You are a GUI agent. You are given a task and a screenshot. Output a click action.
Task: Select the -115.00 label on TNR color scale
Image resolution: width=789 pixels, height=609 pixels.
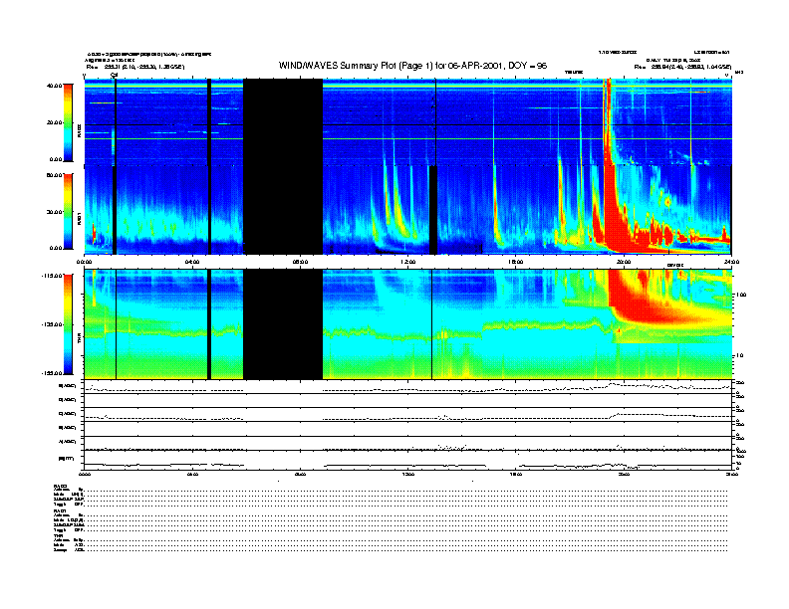(53, 276)
